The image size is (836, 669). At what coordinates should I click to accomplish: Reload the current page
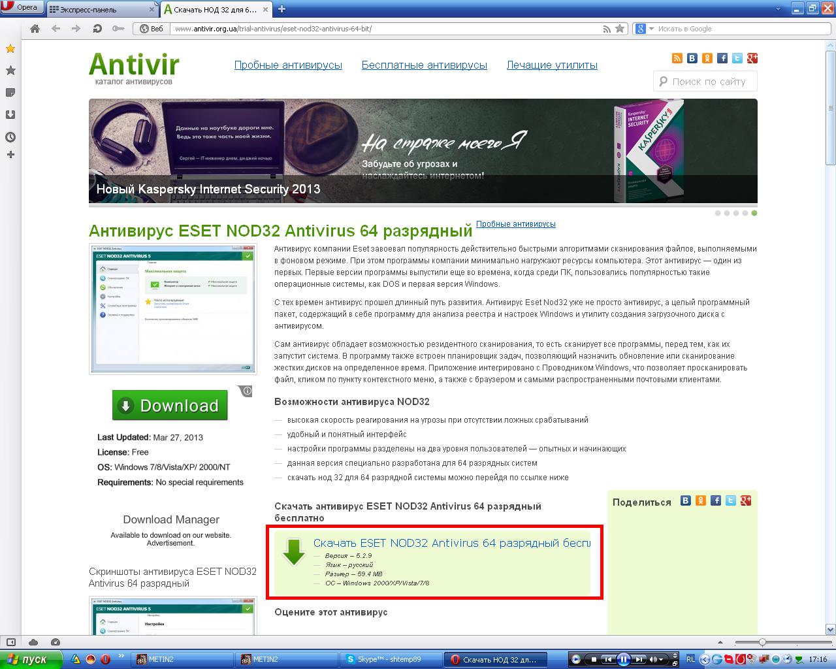97,29
